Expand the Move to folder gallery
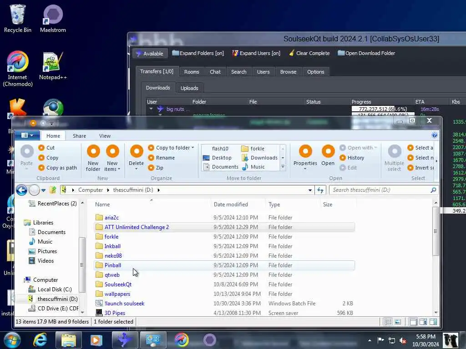The width and height of the screenshot is (466, 349). [283, 167]
